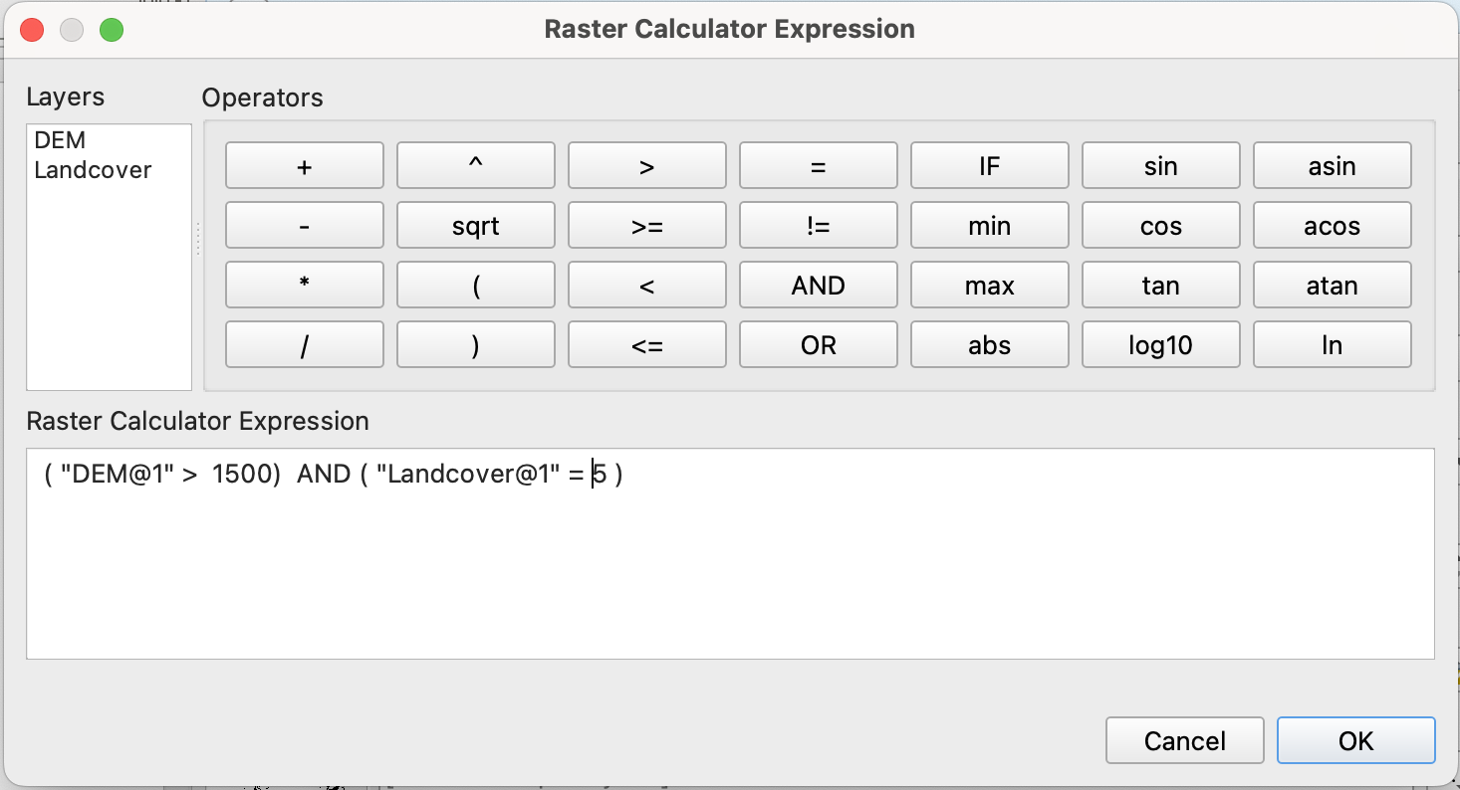Screen dimensions: 1460x790
Task: Confirm the expression with OK
Action: coord(1355,741)
